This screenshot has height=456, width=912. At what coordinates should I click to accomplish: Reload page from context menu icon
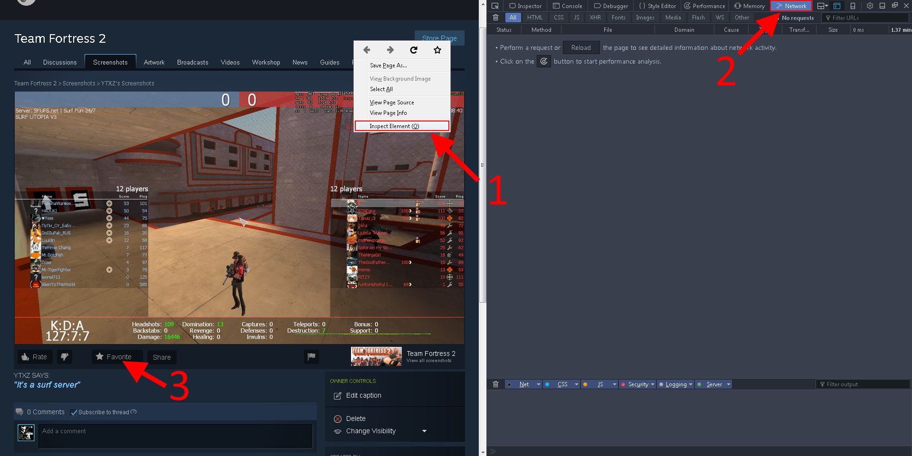(414, 50)
